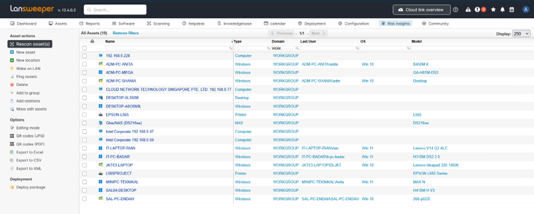Check the box for ADM-PC-MEGA
534x214 pixels.
pyautogui.click(x=84, y=72)
